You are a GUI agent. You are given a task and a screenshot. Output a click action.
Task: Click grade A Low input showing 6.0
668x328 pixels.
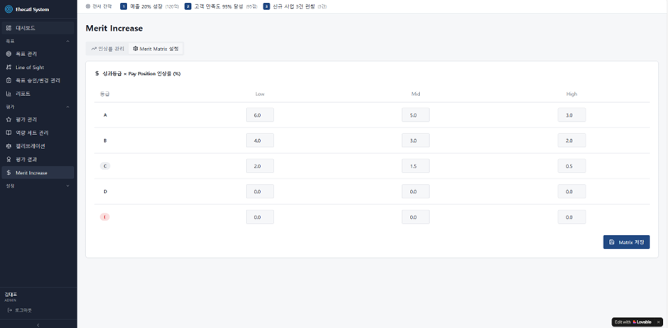260,115
